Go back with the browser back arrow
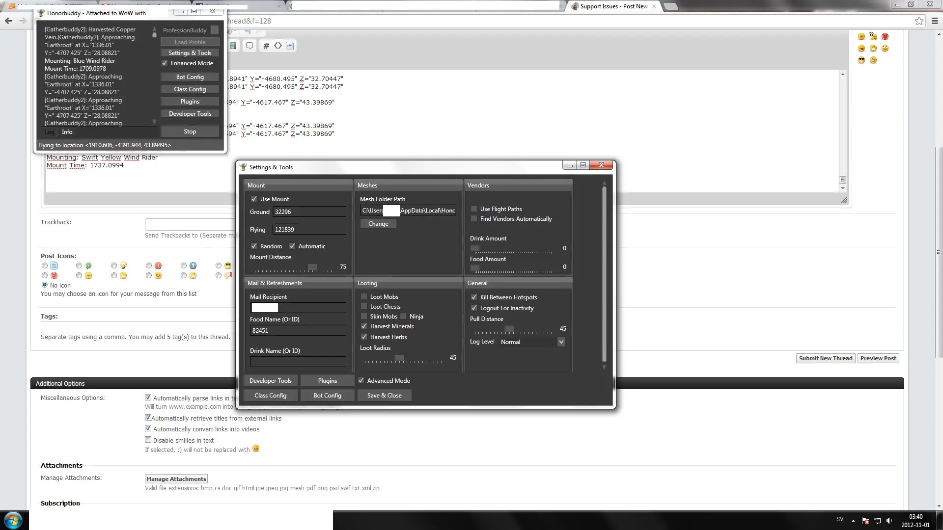The height and width of the screenshot is (530, 943). tap(8, 21)
